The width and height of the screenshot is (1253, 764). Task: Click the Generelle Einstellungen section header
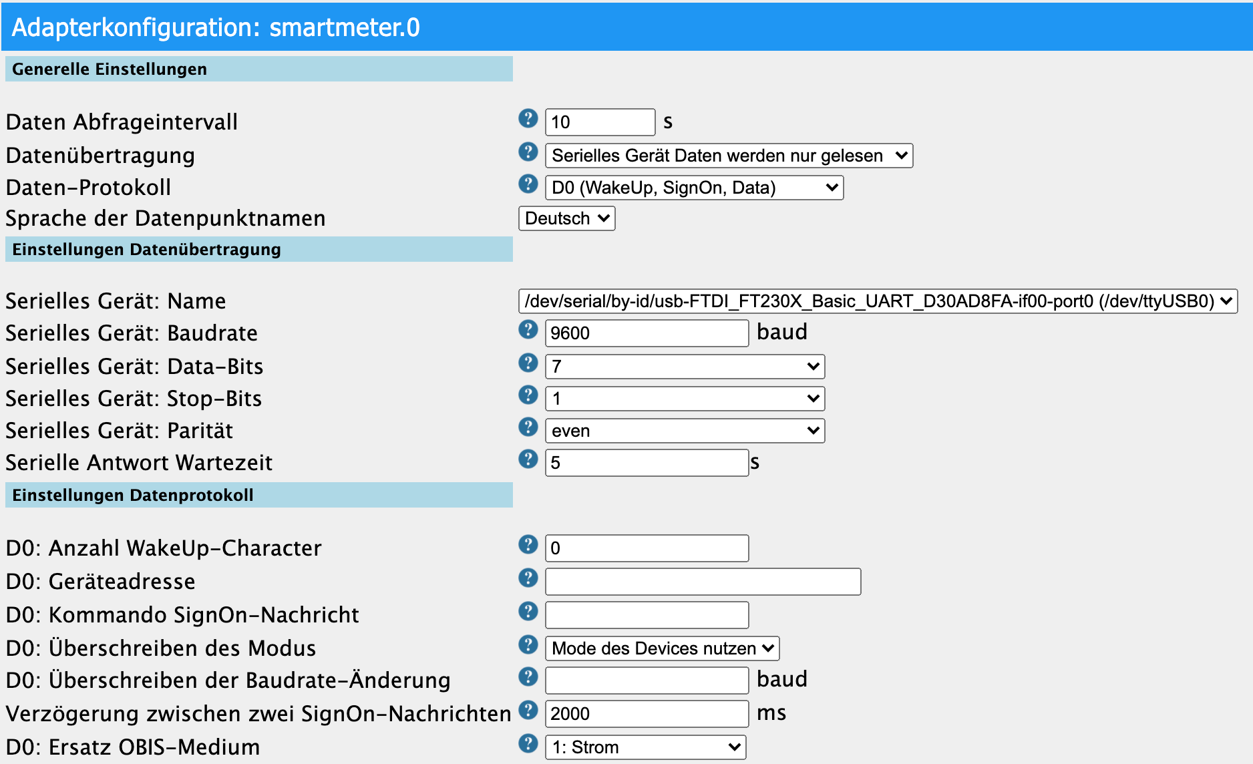pyautogui.click(x=259, y=69)
